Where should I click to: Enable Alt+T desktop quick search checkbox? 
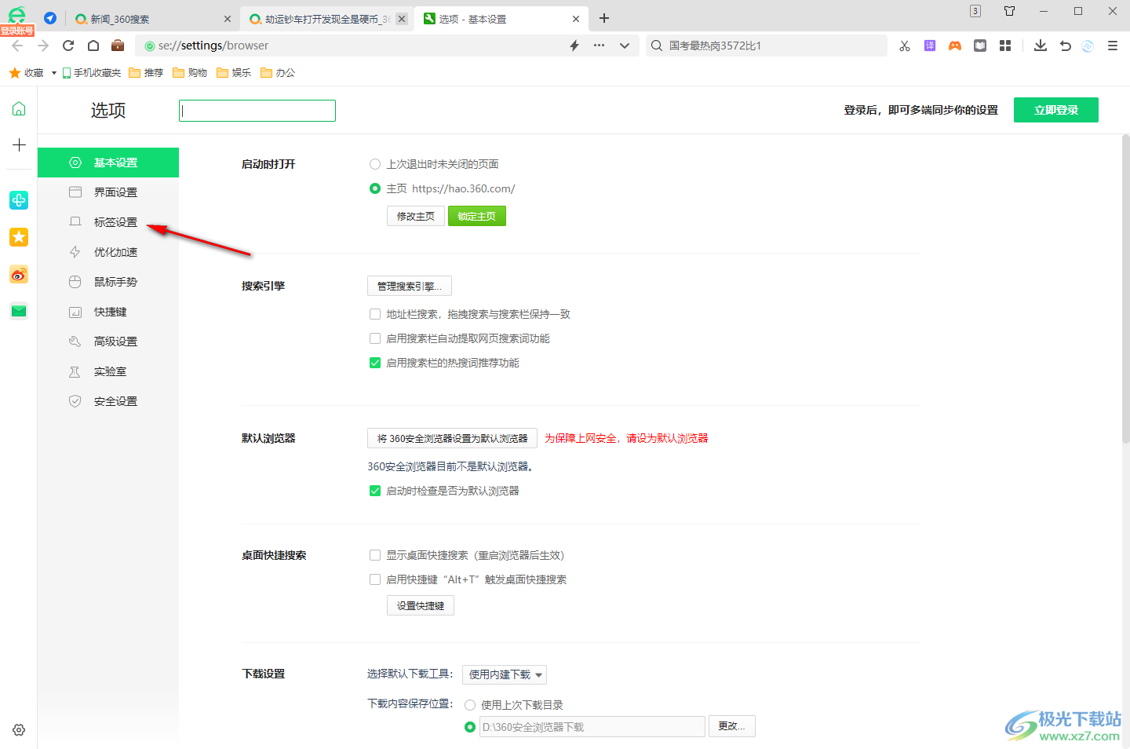coord(375,579)
